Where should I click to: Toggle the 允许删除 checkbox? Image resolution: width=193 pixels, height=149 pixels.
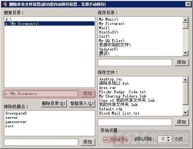(106, 140)
